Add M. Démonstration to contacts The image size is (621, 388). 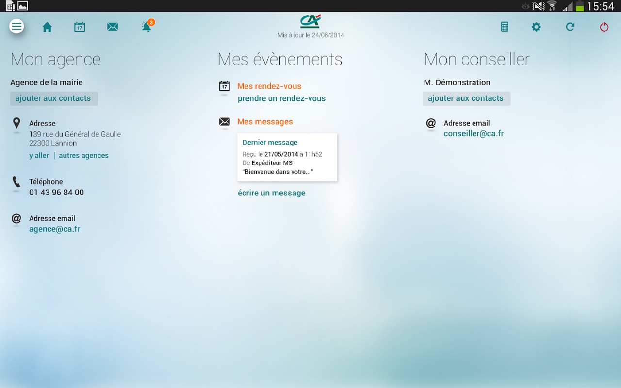click(466, 98)
